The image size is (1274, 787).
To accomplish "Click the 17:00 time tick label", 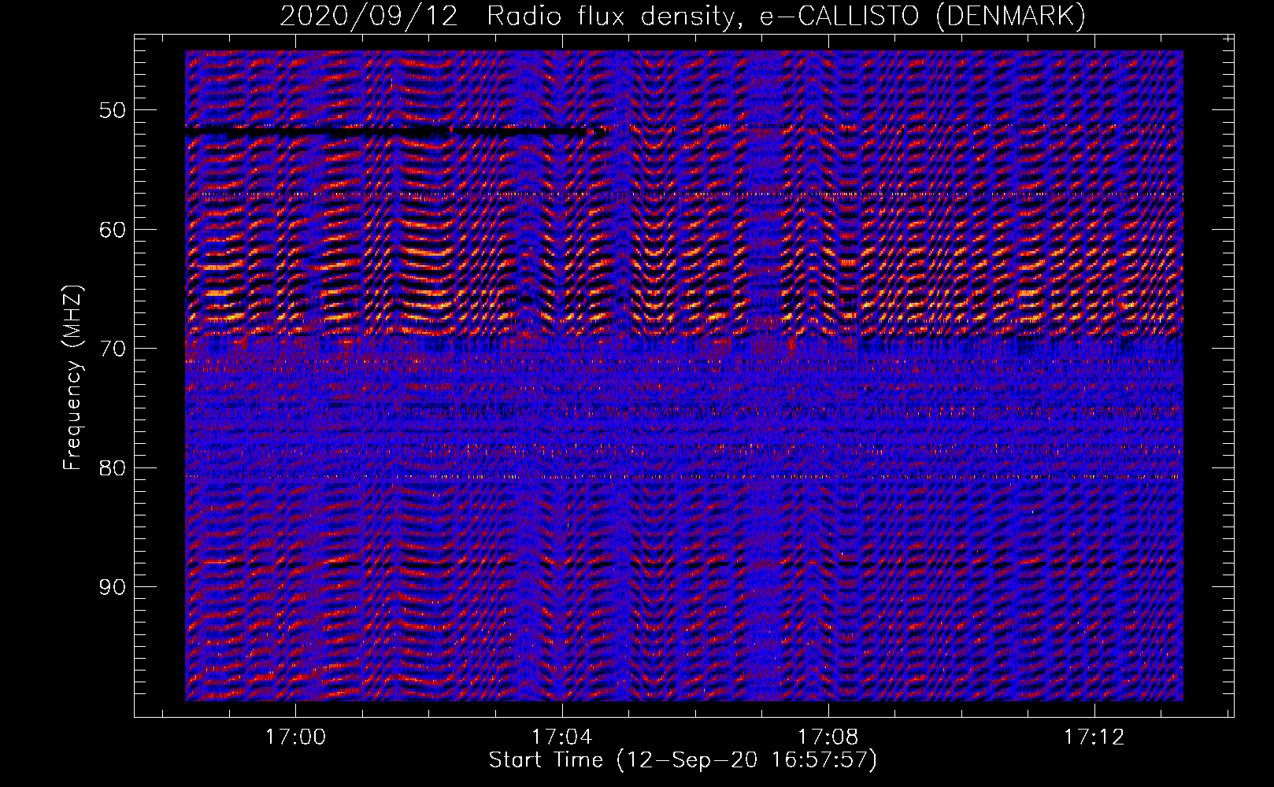I will [x=295, y=737].
